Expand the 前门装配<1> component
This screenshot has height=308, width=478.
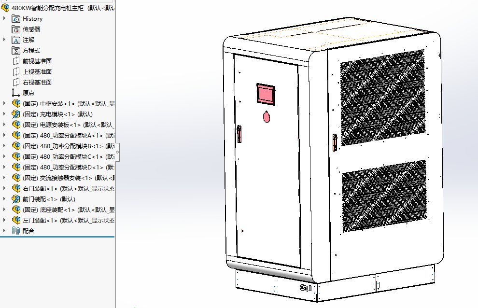tap(4, 198)
